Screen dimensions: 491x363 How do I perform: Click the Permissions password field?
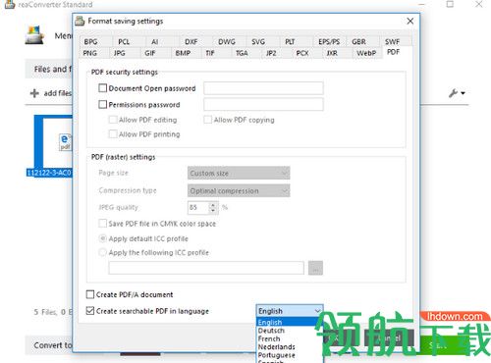263,105
